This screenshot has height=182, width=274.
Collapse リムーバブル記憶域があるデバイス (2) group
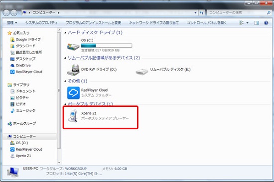point(65,58)
